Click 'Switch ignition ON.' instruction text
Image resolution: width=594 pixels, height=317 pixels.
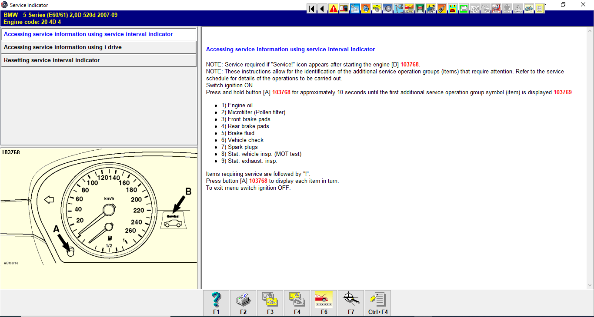pyautogui.click(x=230, y=86)
